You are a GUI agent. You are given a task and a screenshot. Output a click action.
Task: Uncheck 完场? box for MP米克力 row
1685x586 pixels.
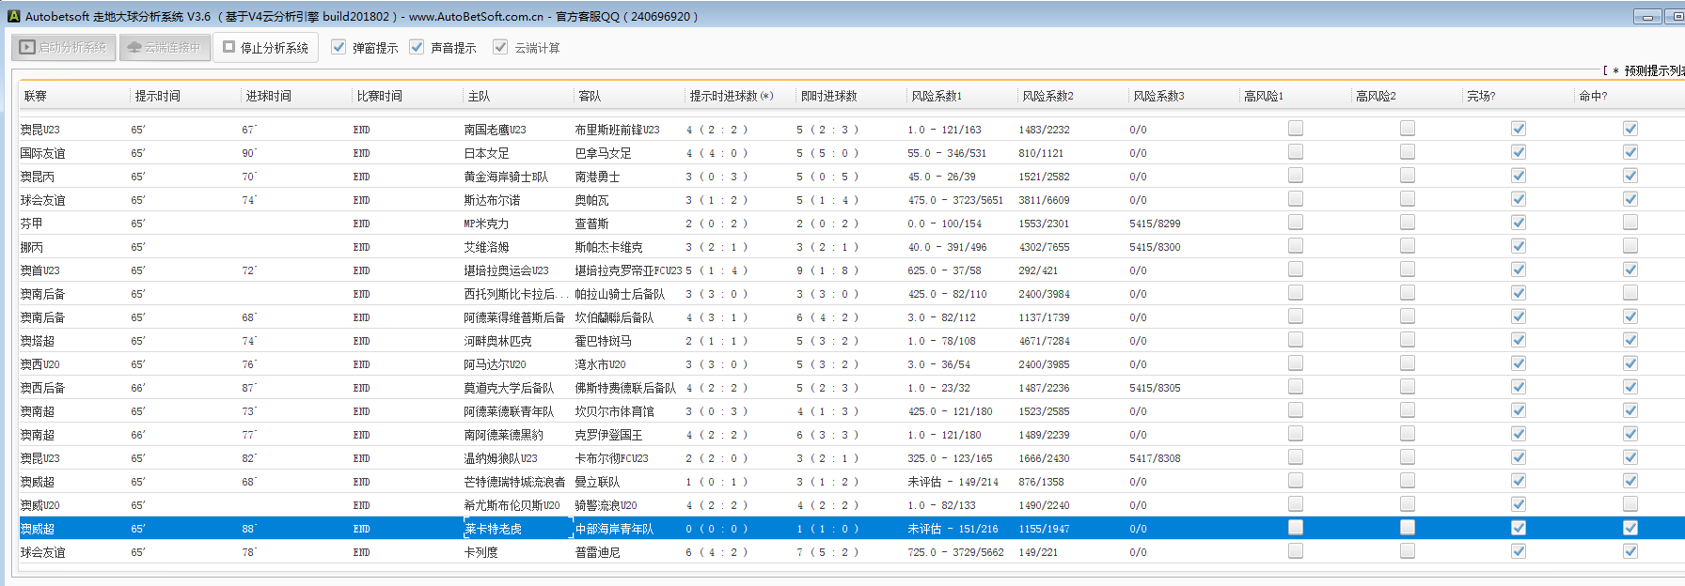click(1519, 223)
